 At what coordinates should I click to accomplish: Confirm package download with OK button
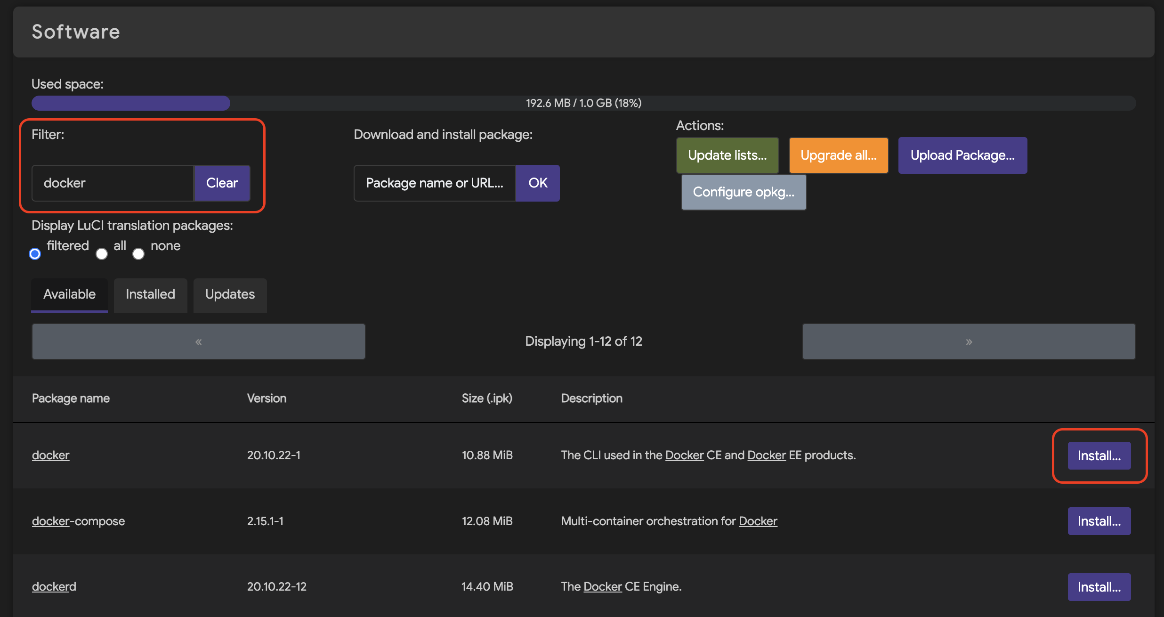point(538,183)
